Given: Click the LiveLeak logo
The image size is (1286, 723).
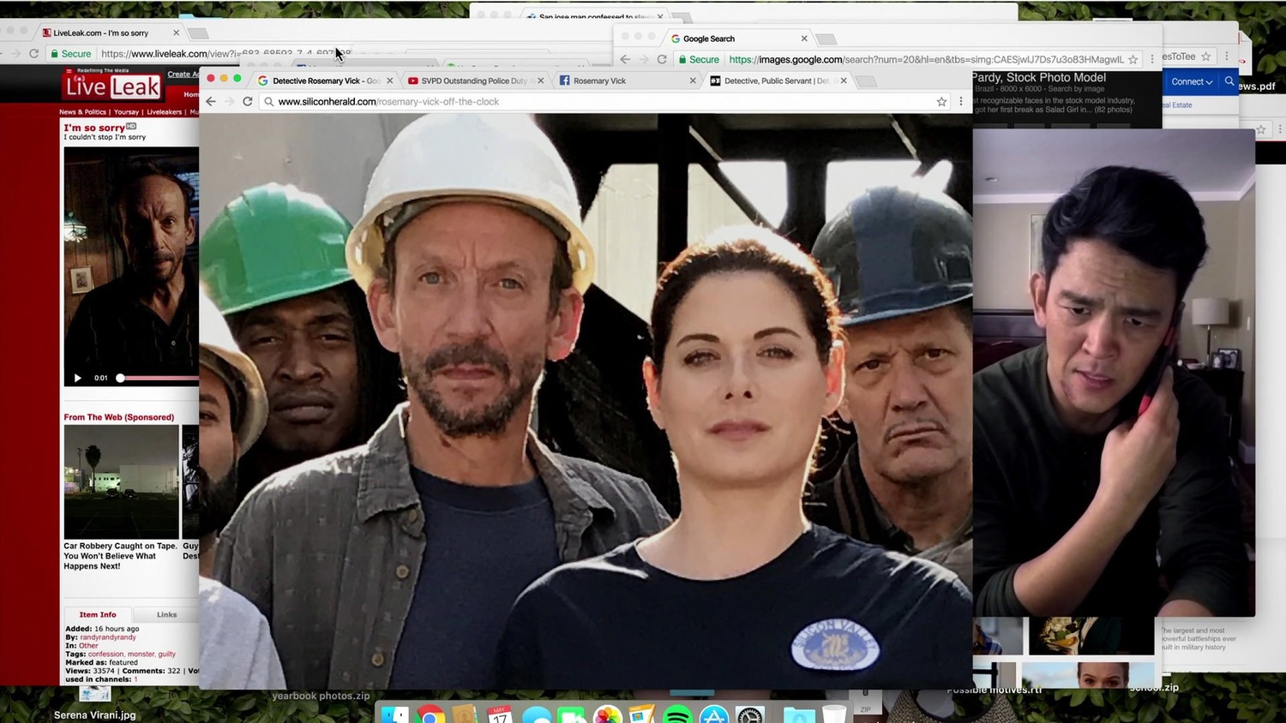Looking at the screenshot, I should pos(113,87).
